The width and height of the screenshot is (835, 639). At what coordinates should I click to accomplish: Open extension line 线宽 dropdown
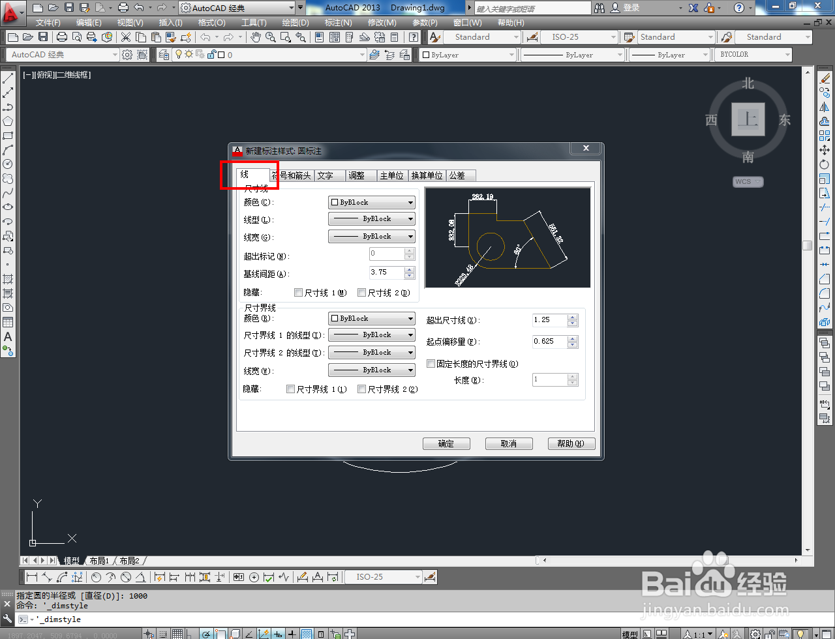(x=372, y=370)
